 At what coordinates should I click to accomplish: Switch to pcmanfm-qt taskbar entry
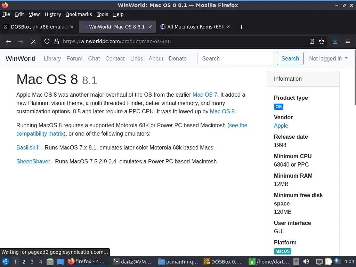pos(178,261)
